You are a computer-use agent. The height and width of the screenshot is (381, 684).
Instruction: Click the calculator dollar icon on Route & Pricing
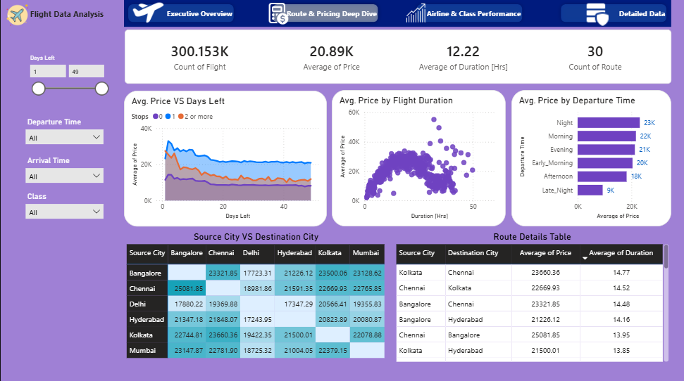(x=278, y=13)
